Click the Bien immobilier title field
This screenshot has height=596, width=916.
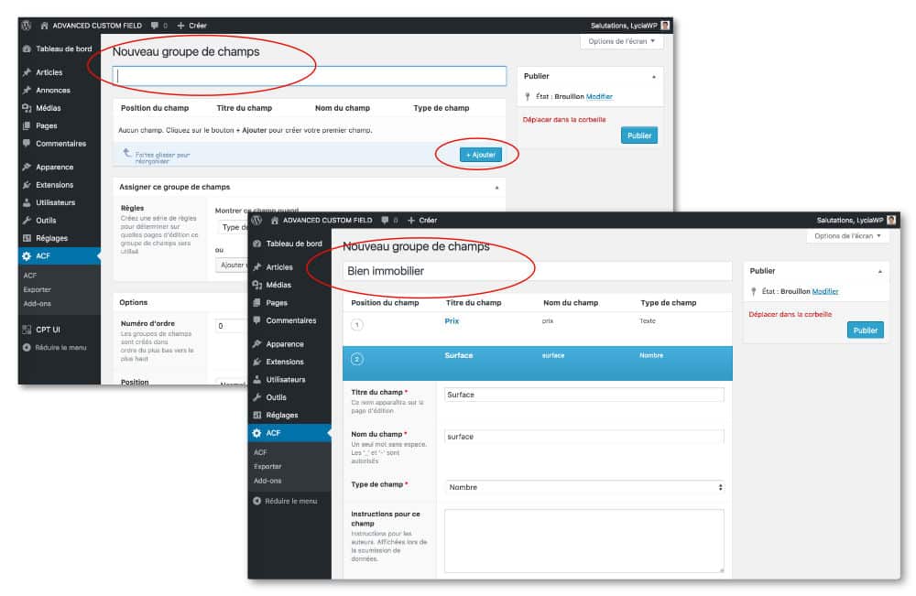point(538,271)
